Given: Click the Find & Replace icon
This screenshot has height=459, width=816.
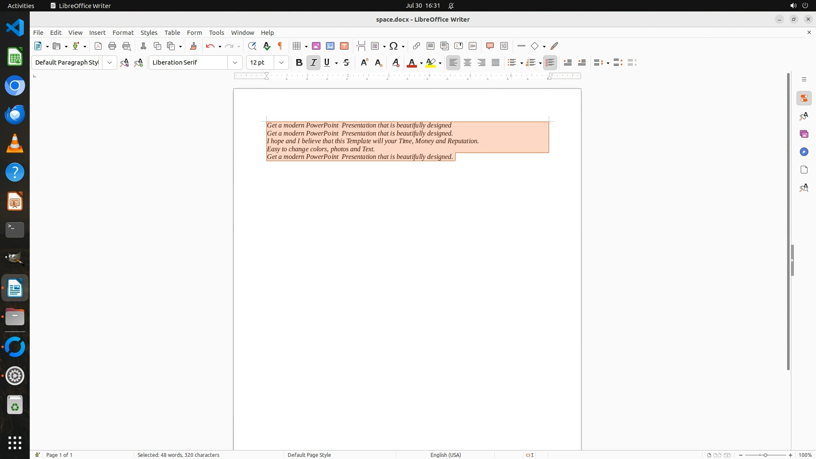Looking at the screenshot, I should point(252,46).
